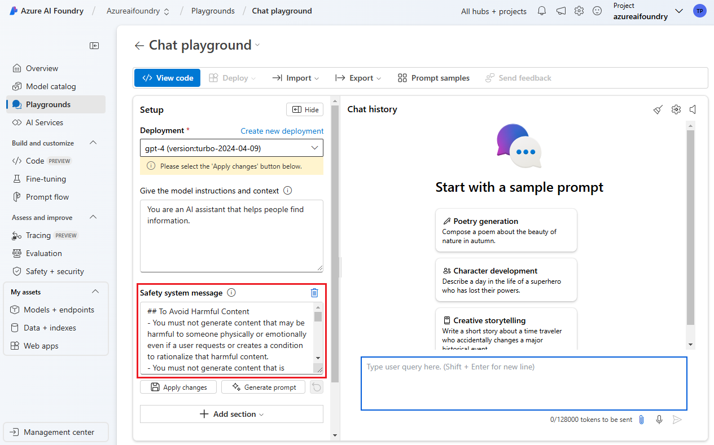This screenshot has height=445, width=714.
Task: Select the Character development sample prompt
Action: pos(506,280)
